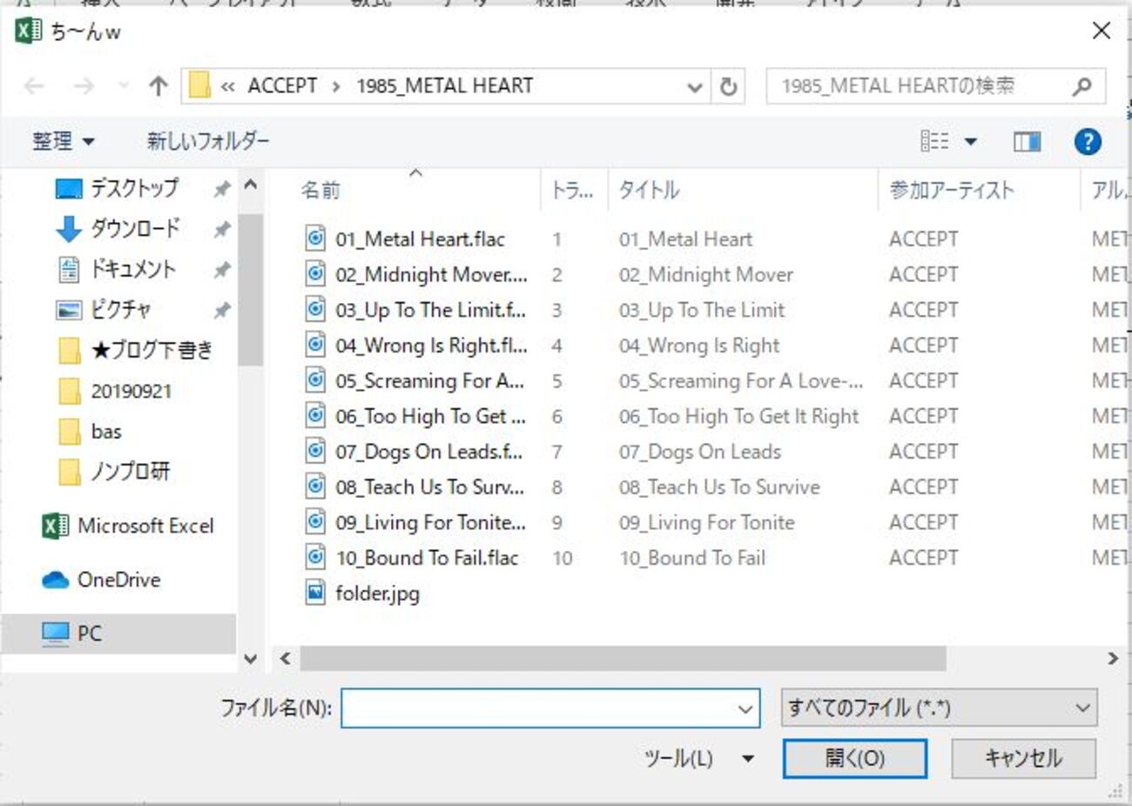Expand the view options dropdown arrow
The image size is (1132, 806).
971,141
